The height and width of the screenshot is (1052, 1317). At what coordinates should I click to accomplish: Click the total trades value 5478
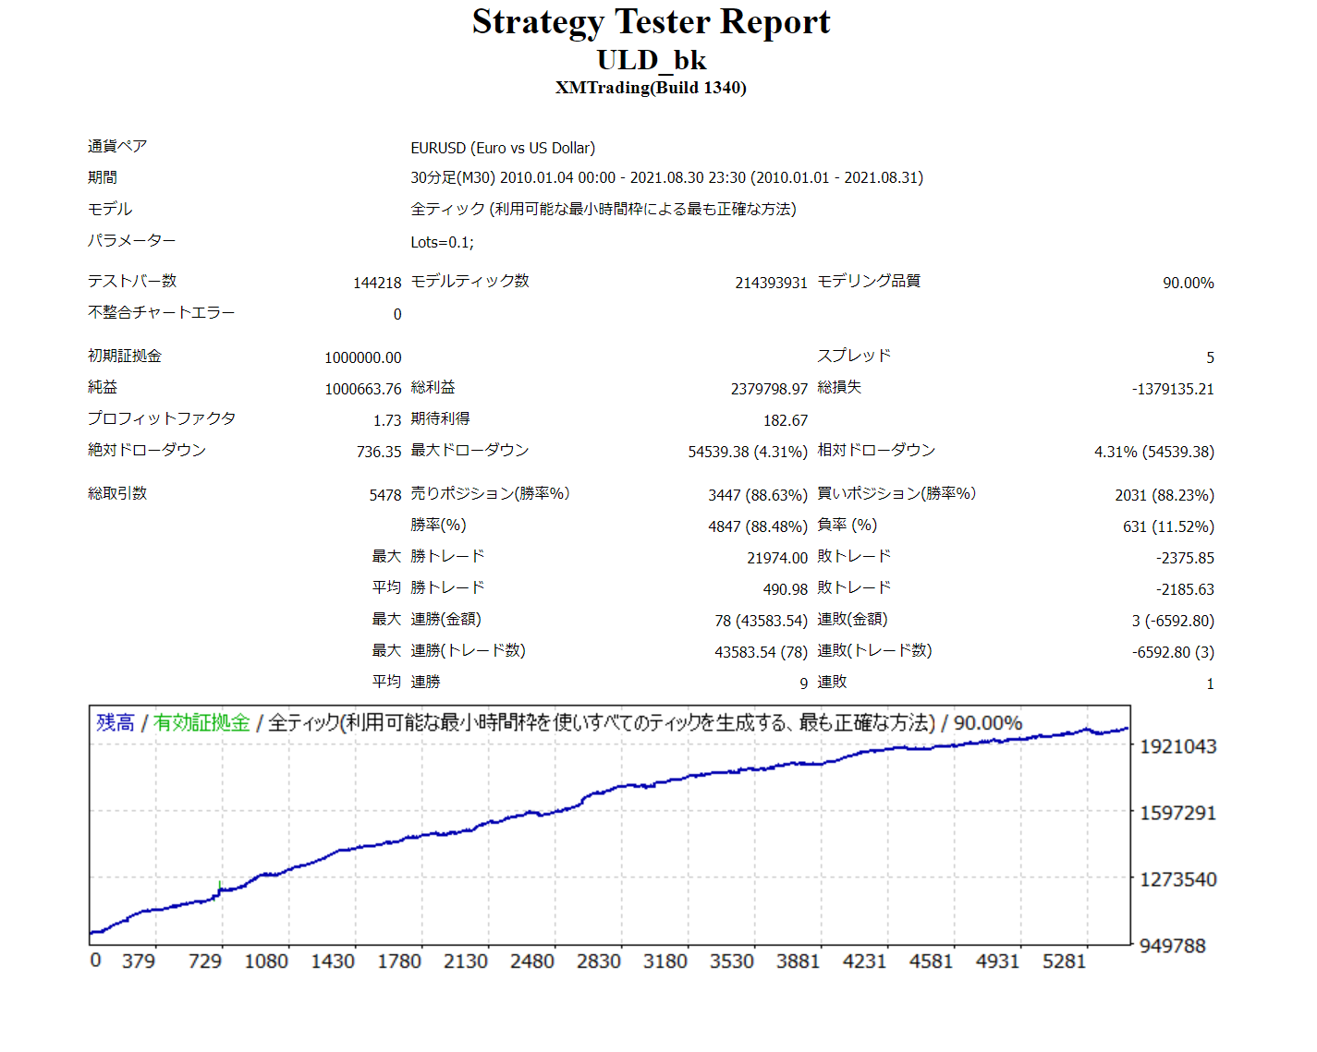pyautogui.click(x=384, y=495)
